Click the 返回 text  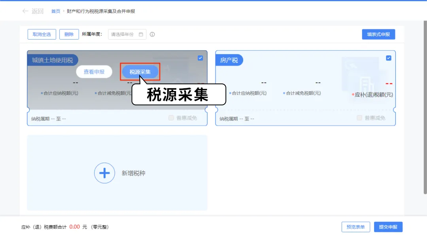pos(37,11)
